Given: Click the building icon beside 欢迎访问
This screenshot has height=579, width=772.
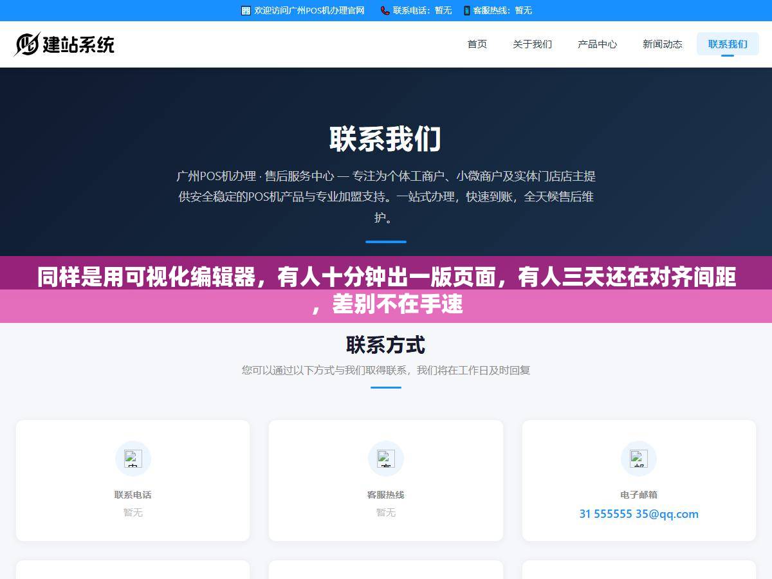Looking at the screenshot, I should (x=246, y=10).
